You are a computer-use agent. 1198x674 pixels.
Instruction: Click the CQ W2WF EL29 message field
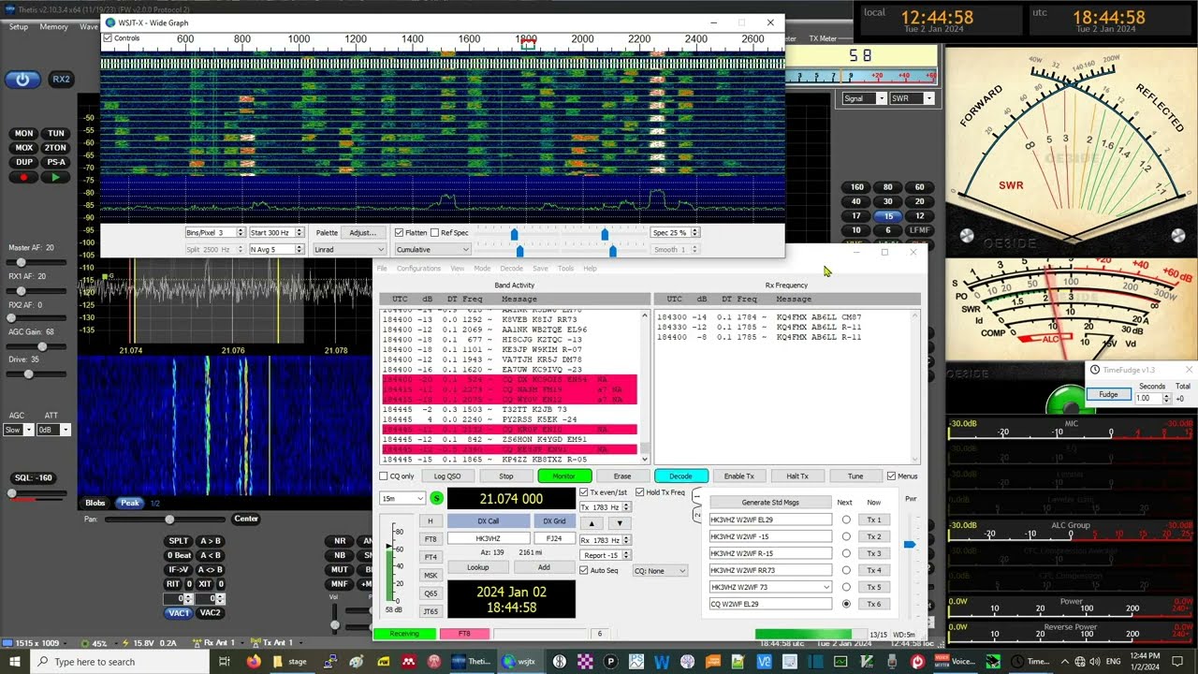tap(770, 604)
